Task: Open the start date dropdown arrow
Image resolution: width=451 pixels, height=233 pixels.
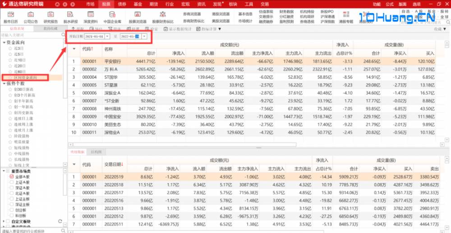Action: pos(107,36)
